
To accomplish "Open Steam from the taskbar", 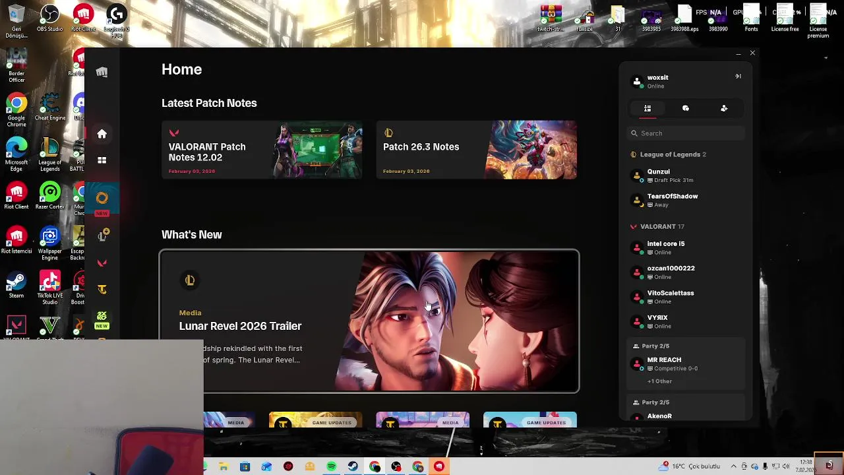I will tap(353, 466).
